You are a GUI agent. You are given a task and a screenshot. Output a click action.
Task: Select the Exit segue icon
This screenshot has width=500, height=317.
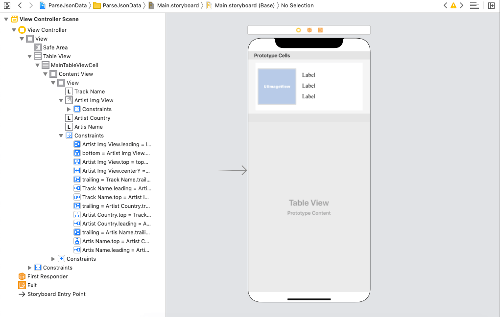coord(22,285)
